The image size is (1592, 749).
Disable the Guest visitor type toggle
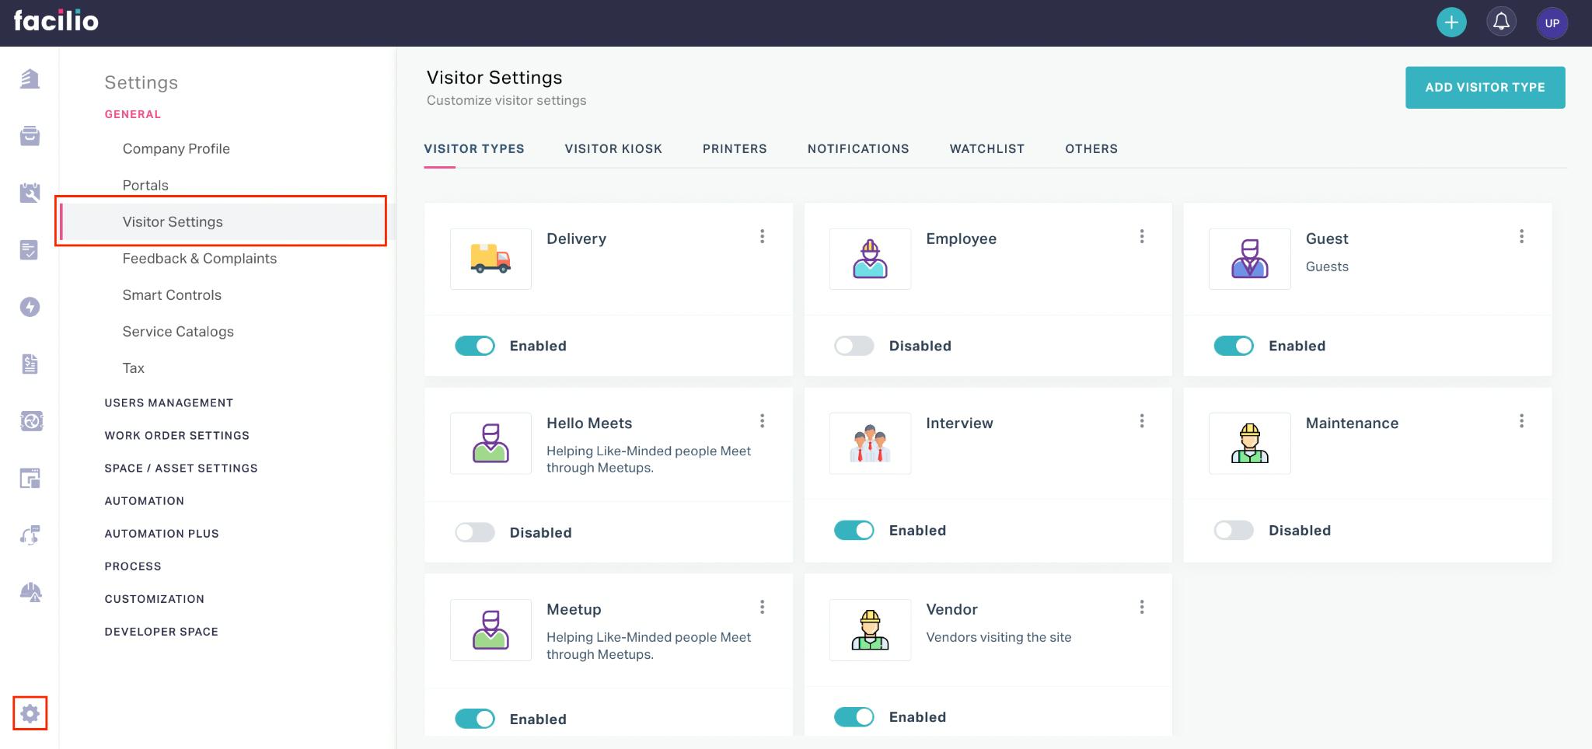1234,346
